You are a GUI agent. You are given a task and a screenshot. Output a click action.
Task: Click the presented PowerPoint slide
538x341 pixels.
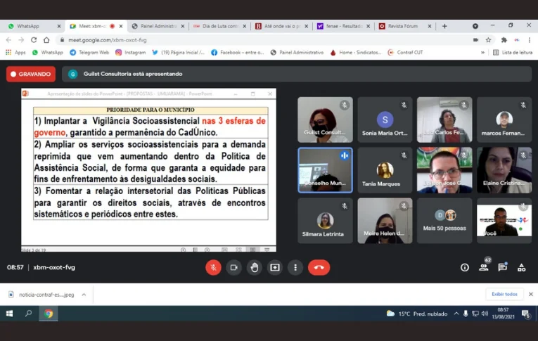(148, 170)
